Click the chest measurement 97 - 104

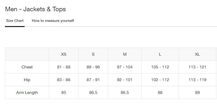(x=125, y=67)
